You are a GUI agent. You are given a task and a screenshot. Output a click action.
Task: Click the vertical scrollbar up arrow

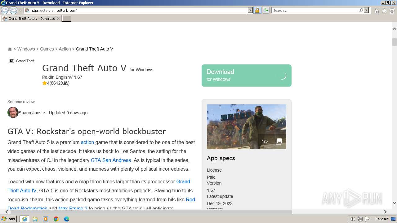pos(395,29)
